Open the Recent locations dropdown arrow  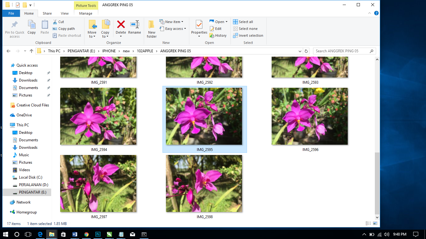[25, 51]
